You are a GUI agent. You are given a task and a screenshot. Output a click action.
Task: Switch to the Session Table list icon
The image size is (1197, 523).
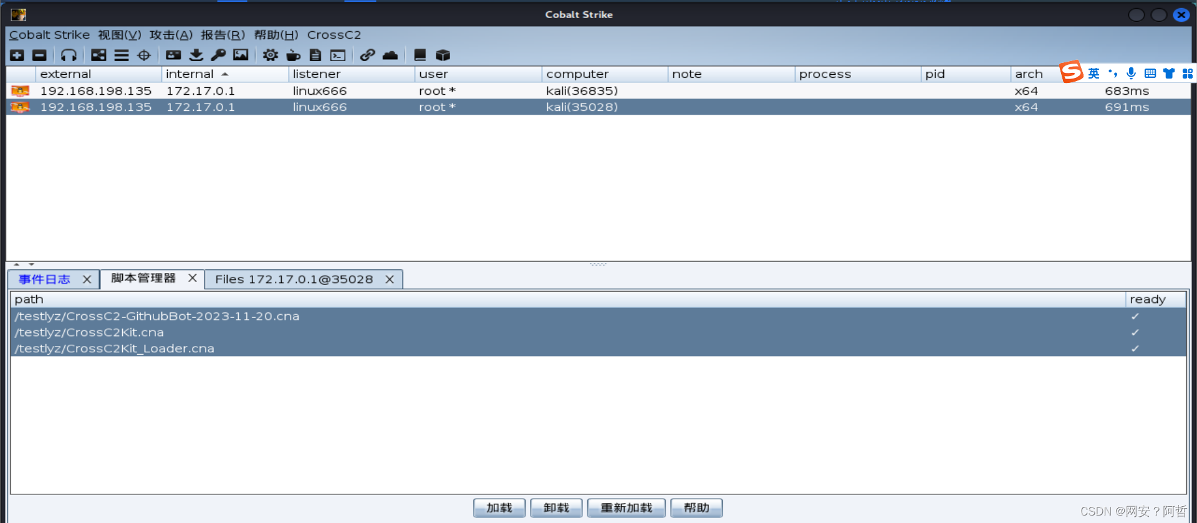click(x=122, y=55)
